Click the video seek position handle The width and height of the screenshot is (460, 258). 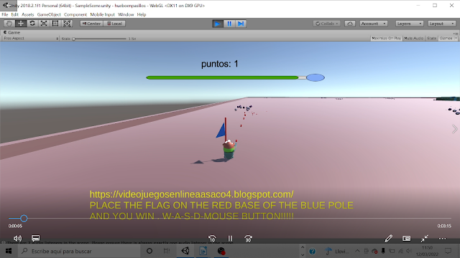(x=24, y=218)
